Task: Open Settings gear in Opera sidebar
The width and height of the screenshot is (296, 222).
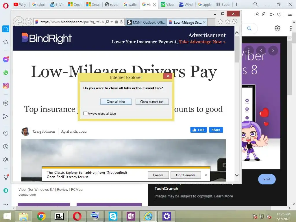Action: tap(6, 160)
